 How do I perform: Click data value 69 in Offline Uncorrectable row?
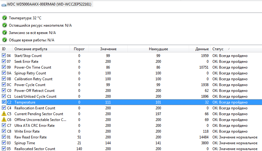(207, 120)
